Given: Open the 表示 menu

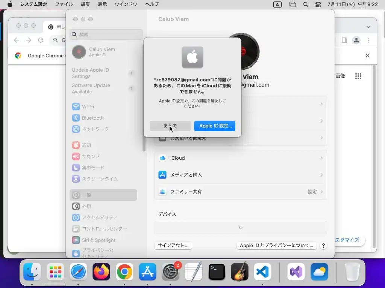Looking at the screenshot, I should click(102, 4).
